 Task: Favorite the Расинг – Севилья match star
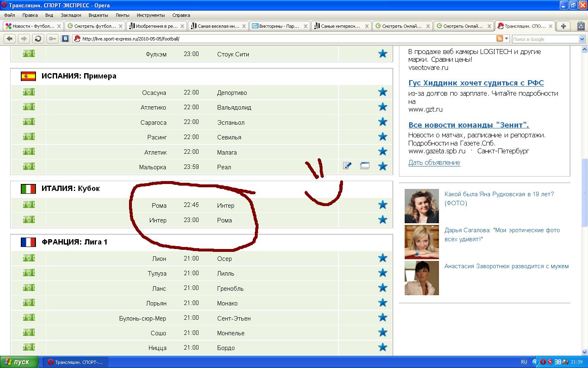click(x=383, y=137)
